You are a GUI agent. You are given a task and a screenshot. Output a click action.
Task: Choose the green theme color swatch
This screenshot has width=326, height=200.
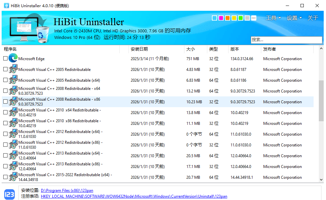tap(241, 18)
